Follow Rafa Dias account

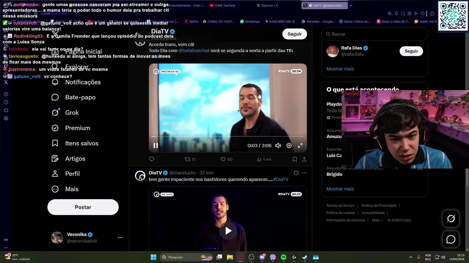coord(411,51)
